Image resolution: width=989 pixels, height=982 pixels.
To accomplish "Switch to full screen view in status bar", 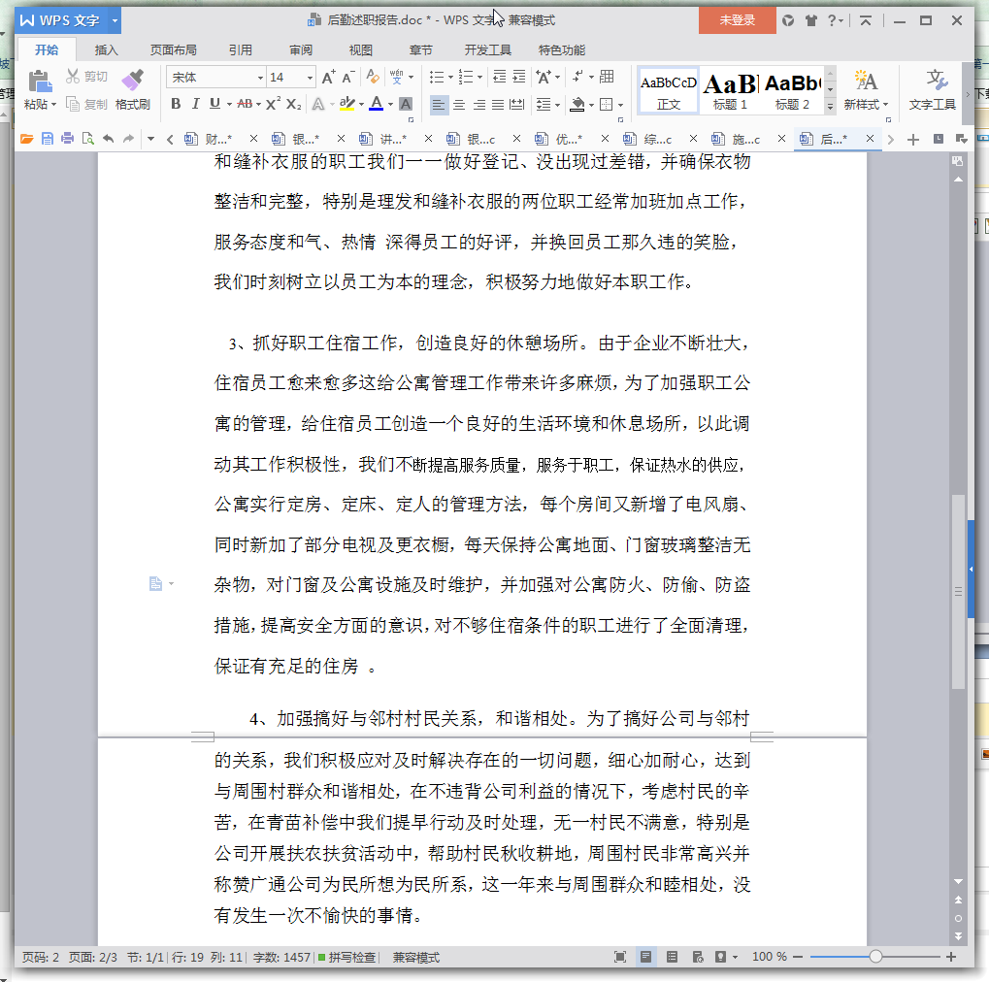I will coord(620,958).
